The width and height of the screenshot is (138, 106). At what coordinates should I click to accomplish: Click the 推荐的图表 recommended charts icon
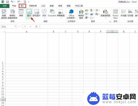(x=81, y=14)
